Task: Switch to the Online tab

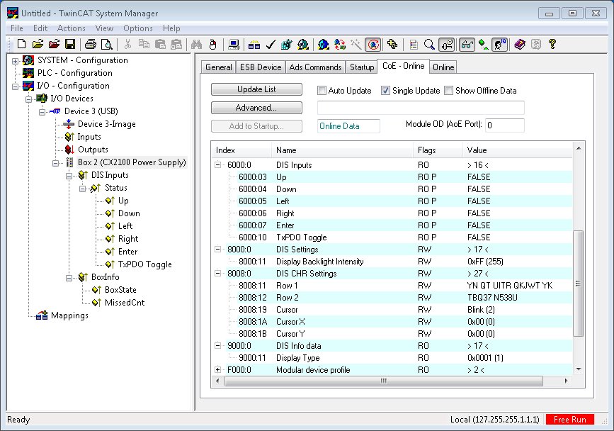Action: click(x=443, y=67)
